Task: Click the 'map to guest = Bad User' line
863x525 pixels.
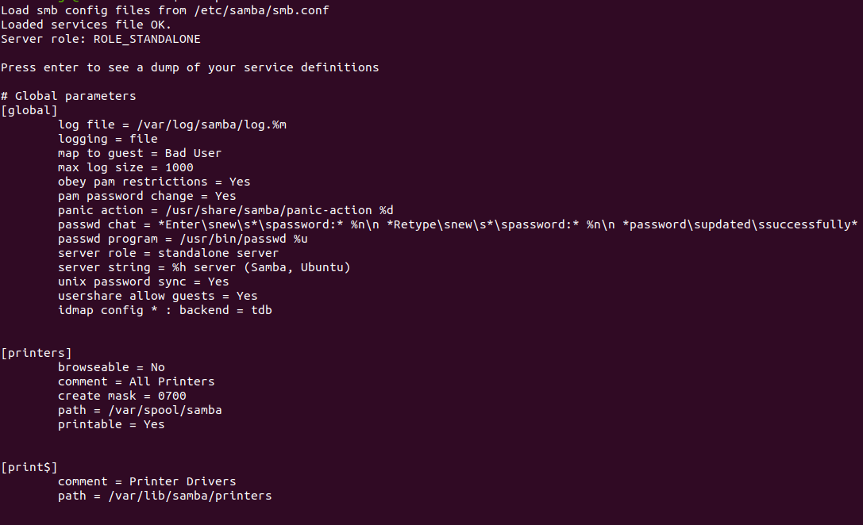Action: (140, 153)
